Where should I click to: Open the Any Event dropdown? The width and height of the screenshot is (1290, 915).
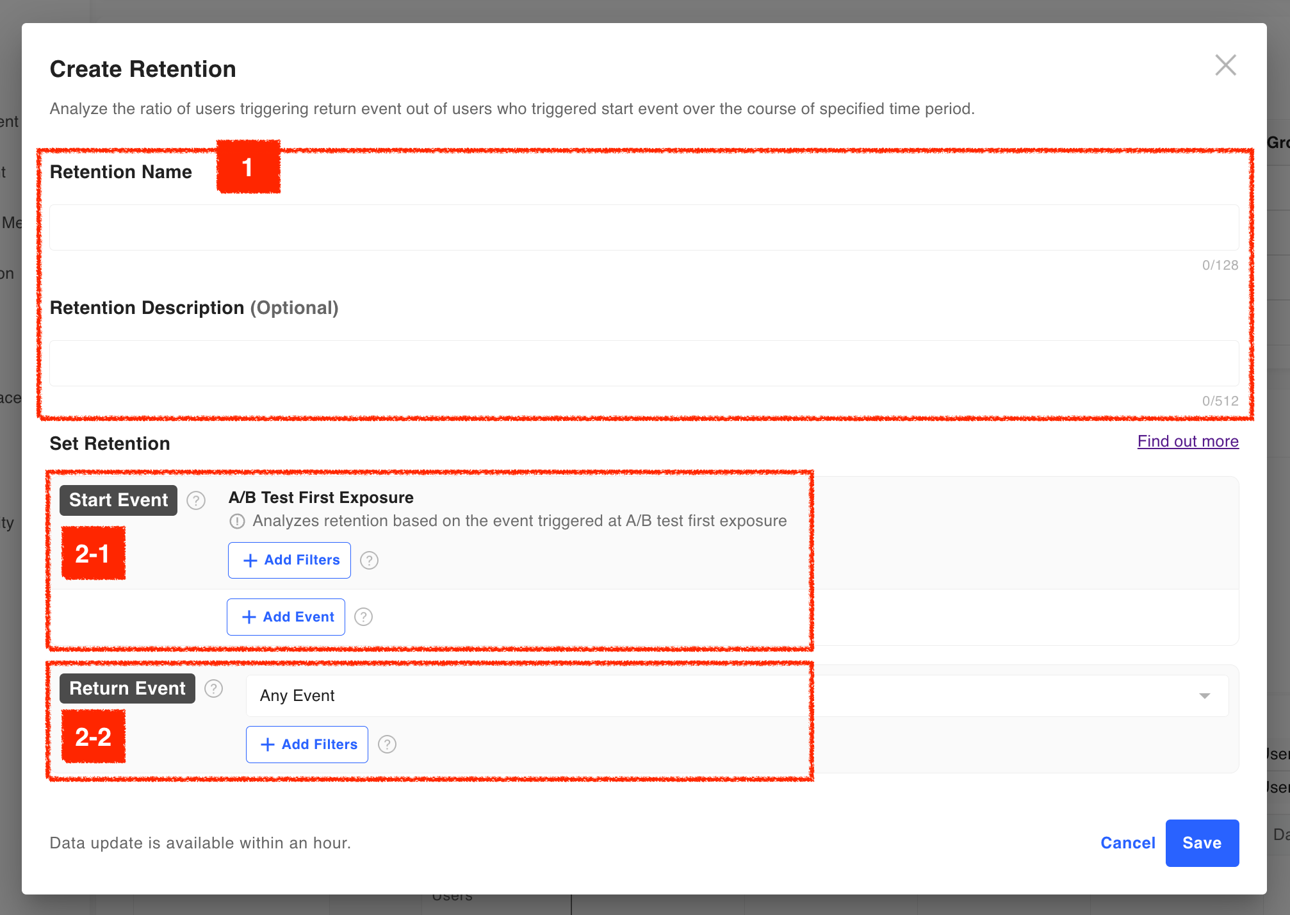point(737,696)
